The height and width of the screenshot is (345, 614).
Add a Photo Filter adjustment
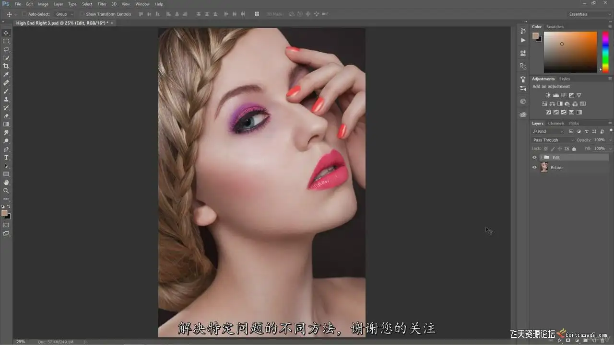click(x=567, y=103)
